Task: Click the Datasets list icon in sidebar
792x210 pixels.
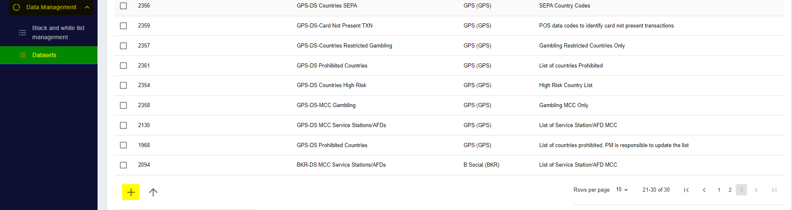Action: pos(23,55)
